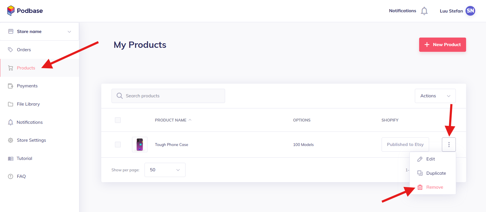
Task: Click the Notifications bell icon in sidebar
Action: (10, 122)
